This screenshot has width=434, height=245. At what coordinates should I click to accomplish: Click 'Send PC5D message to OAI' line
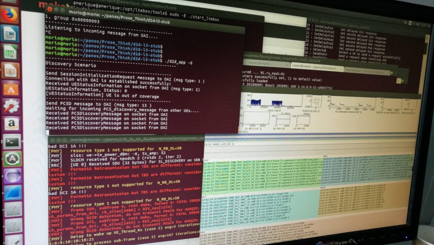[x=99, y=104]
